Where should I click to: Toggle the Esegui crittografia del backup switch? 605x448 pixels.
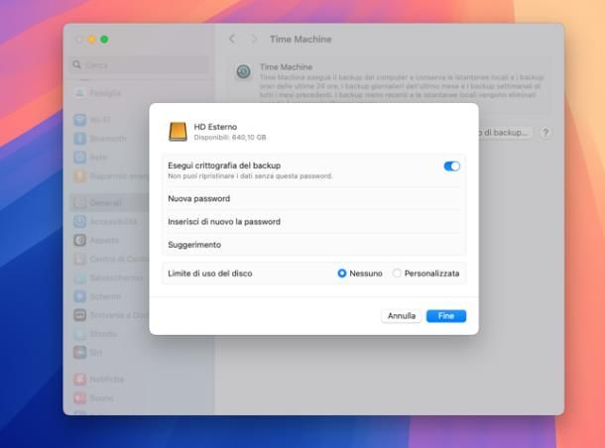pos(452,167)
